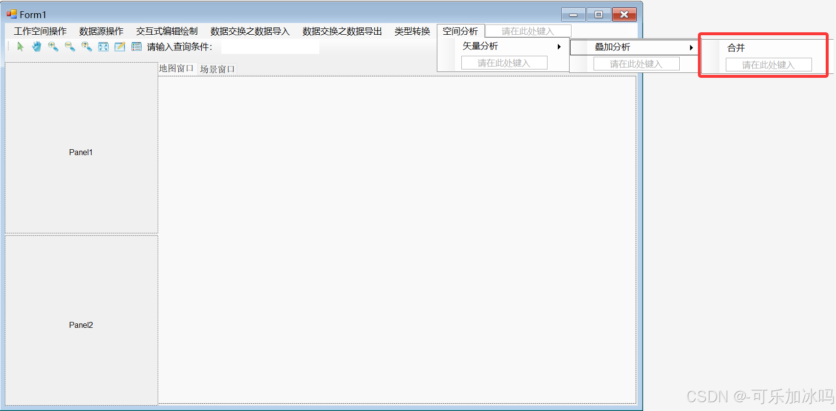Click the 空间分析 menu item
Screen dimensions: 836x411
pyautogui.click(x=460, y=31)
